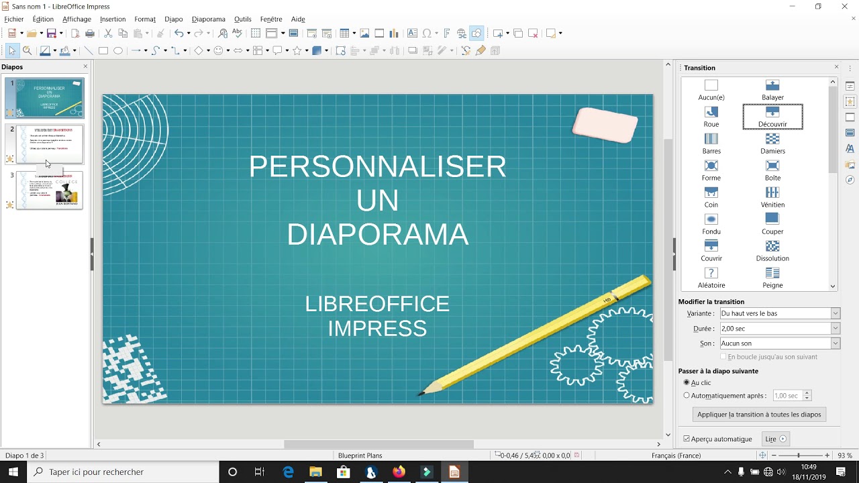Open the Diaporama menu
This screenshot has width=859, height=483.
coord(209,19)
